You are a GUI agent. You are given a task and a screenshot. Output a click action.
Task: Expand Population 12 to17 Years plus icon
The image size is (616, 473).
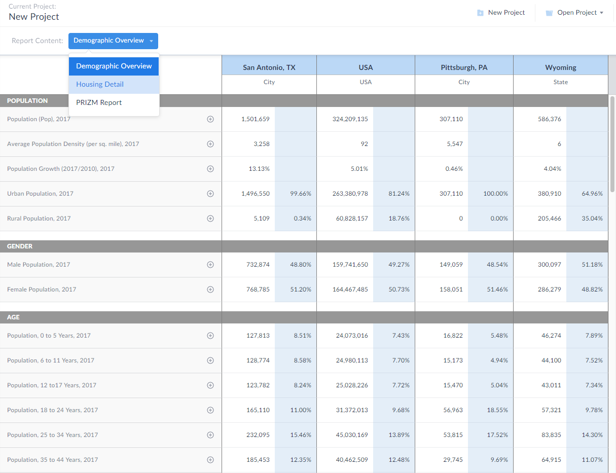210,385
